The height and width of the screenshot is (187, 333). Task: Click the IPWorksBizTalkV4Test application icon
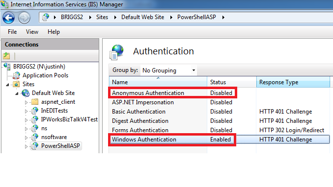pos(35,119)
